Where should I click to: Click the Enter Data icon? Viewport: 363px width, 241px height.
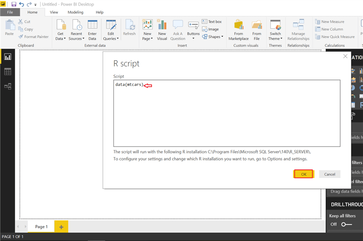(92, 25)
